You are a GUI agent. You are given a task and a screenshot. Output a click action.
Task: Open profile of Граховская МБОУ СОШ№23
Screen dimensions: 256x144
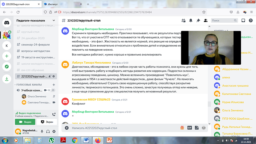pyautogui.click(x=91, y=100)
